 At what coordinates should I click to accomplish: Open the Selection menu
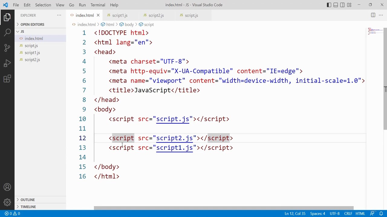(43, 5)
